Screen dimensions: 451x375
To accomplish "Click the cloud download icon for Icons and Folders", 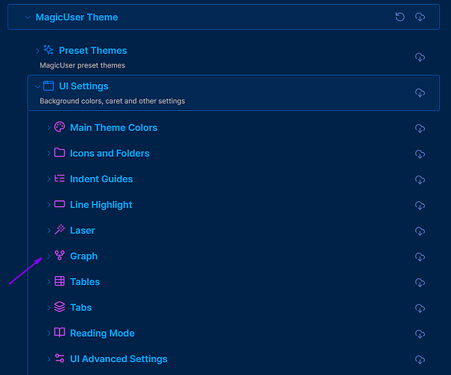I will (x=420, y=154).
